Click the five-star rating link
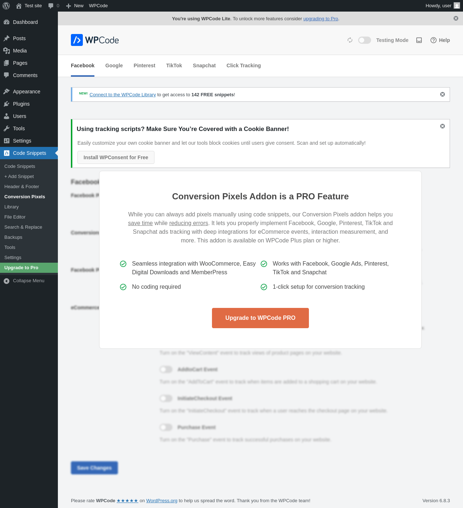Image resolution: width=463 pixels, height=508 pixels. tap(127, 501)
